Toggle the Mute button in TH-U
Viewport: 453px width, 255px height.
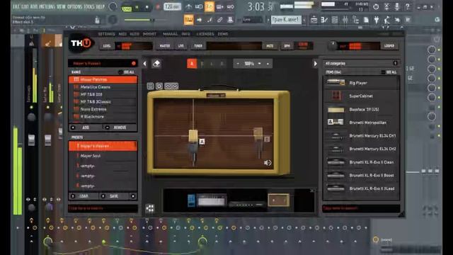(x=270, y=46)
